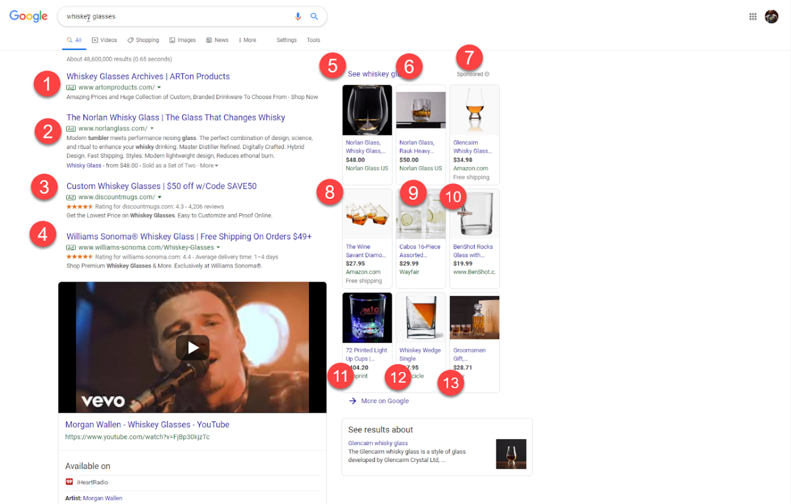This screenshot has height=504, width=791.
Task: Open the Google apps grid icon
Action: 752,17
